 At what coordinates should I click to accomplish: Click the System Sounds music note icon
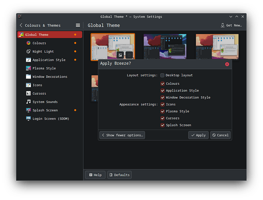[28, 102]
